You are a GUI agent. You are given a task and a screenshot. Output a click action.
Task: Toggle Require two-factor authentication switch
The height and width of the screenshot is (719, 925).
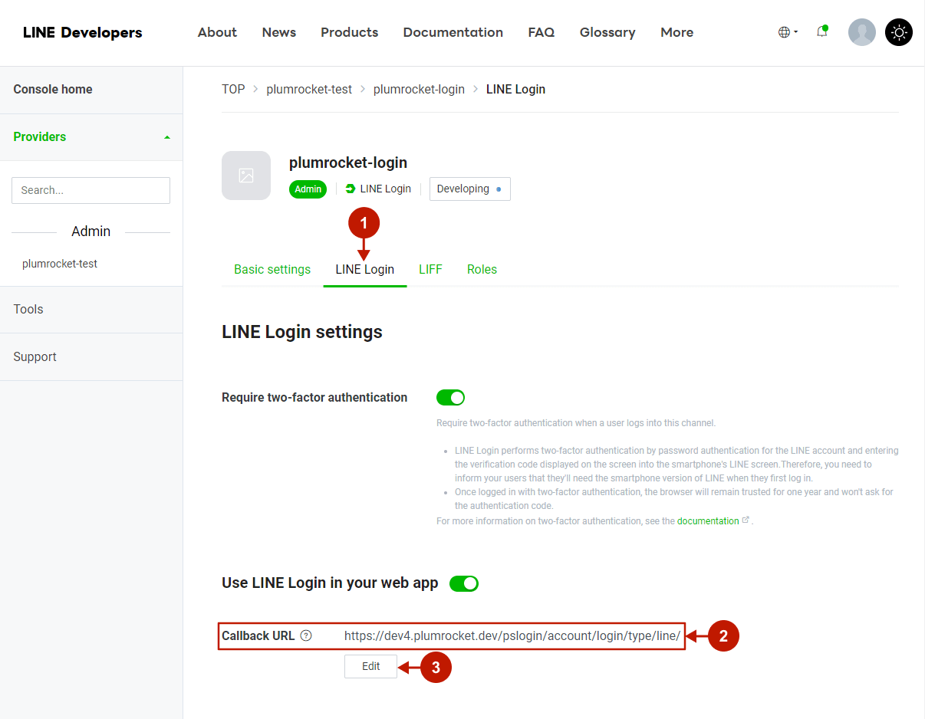450,397
